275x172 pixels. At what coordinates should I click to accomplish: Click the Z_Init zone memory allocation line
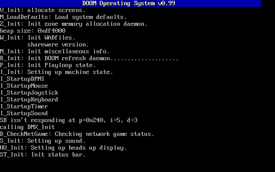click(74, 24)
